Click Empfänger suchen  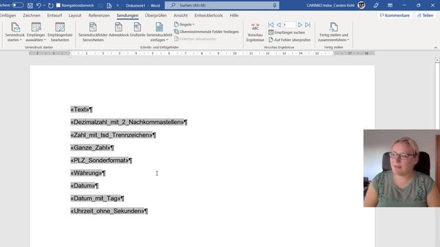(x=287, y=32)
